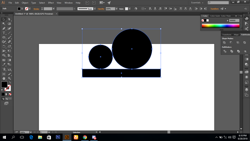
Task: Open the File menu
Action: coord(10,3)
